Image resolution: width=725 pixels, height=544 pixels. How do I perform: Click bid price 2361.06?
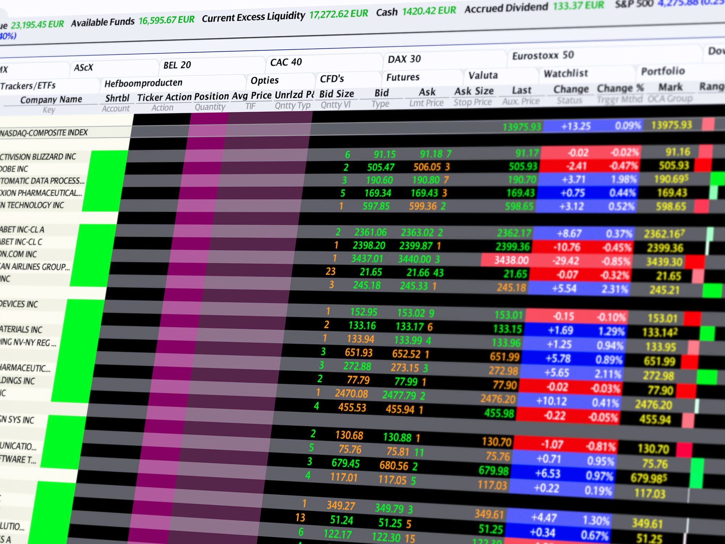370,232
